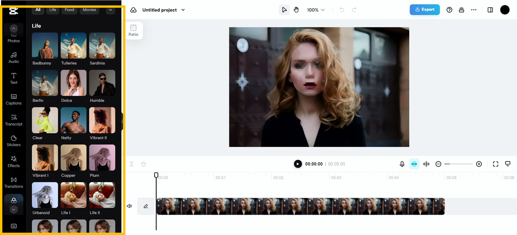Open the Effects panel
This screenshot has width=517, height=235.
tap(14, 162)
